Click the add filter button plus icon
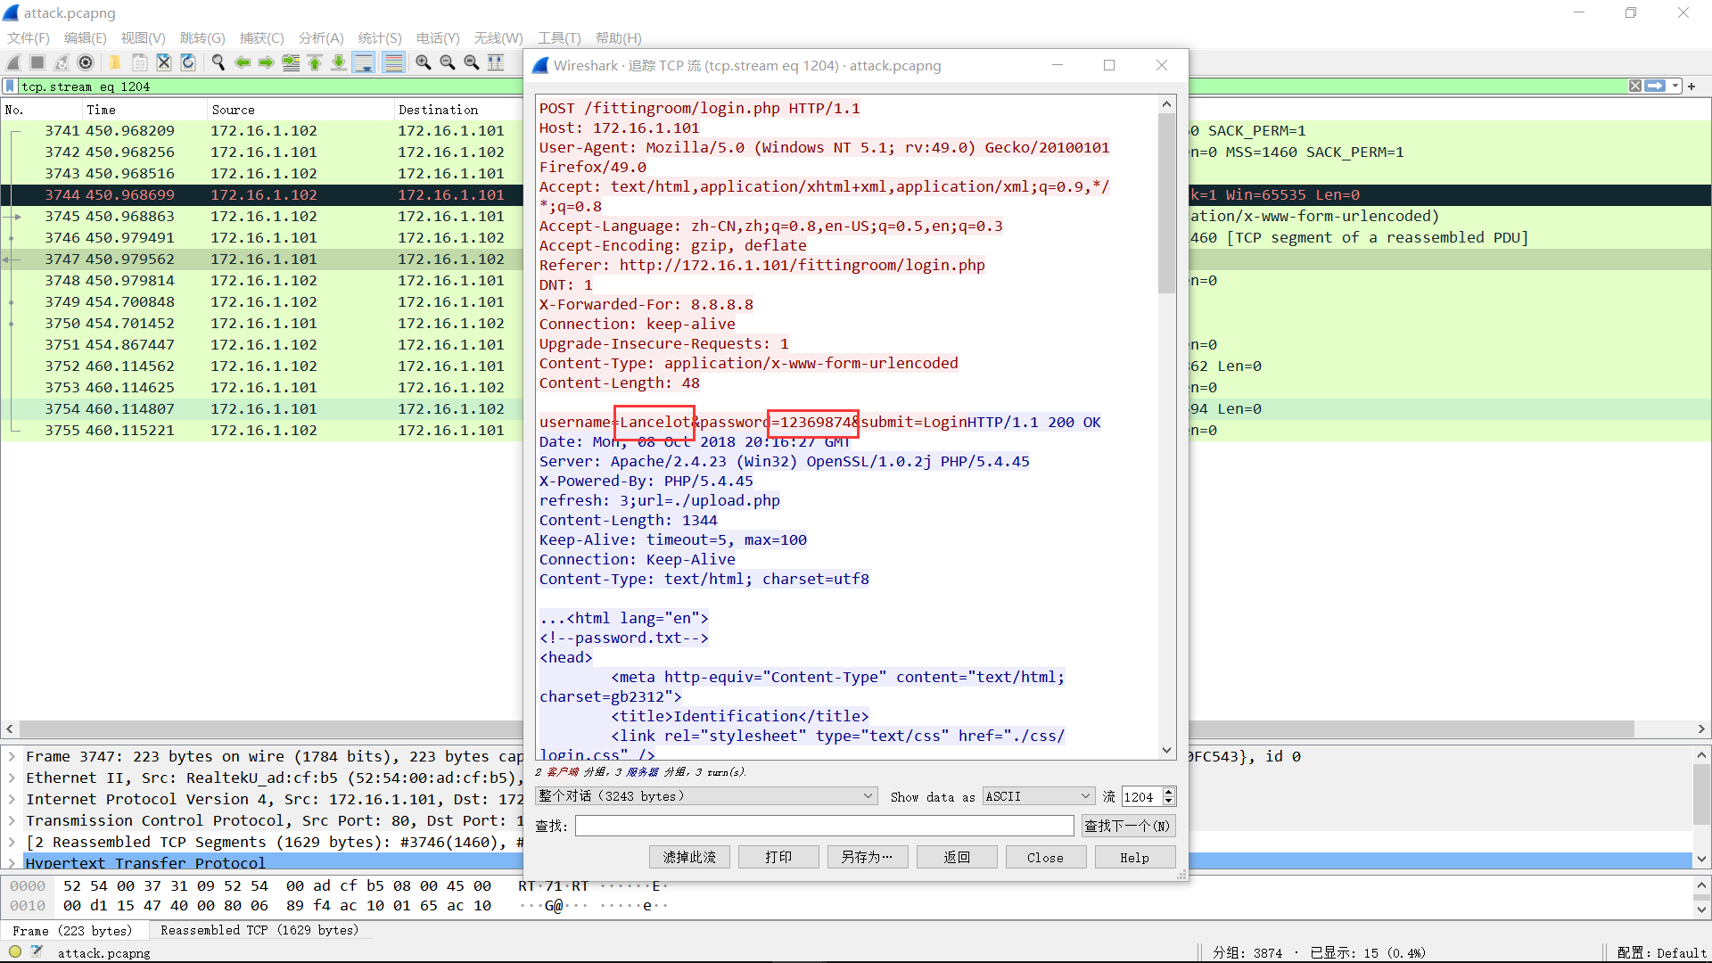Image resolution: width=1712 pixels, height=963 pixels. click(x=1691, y=86)
